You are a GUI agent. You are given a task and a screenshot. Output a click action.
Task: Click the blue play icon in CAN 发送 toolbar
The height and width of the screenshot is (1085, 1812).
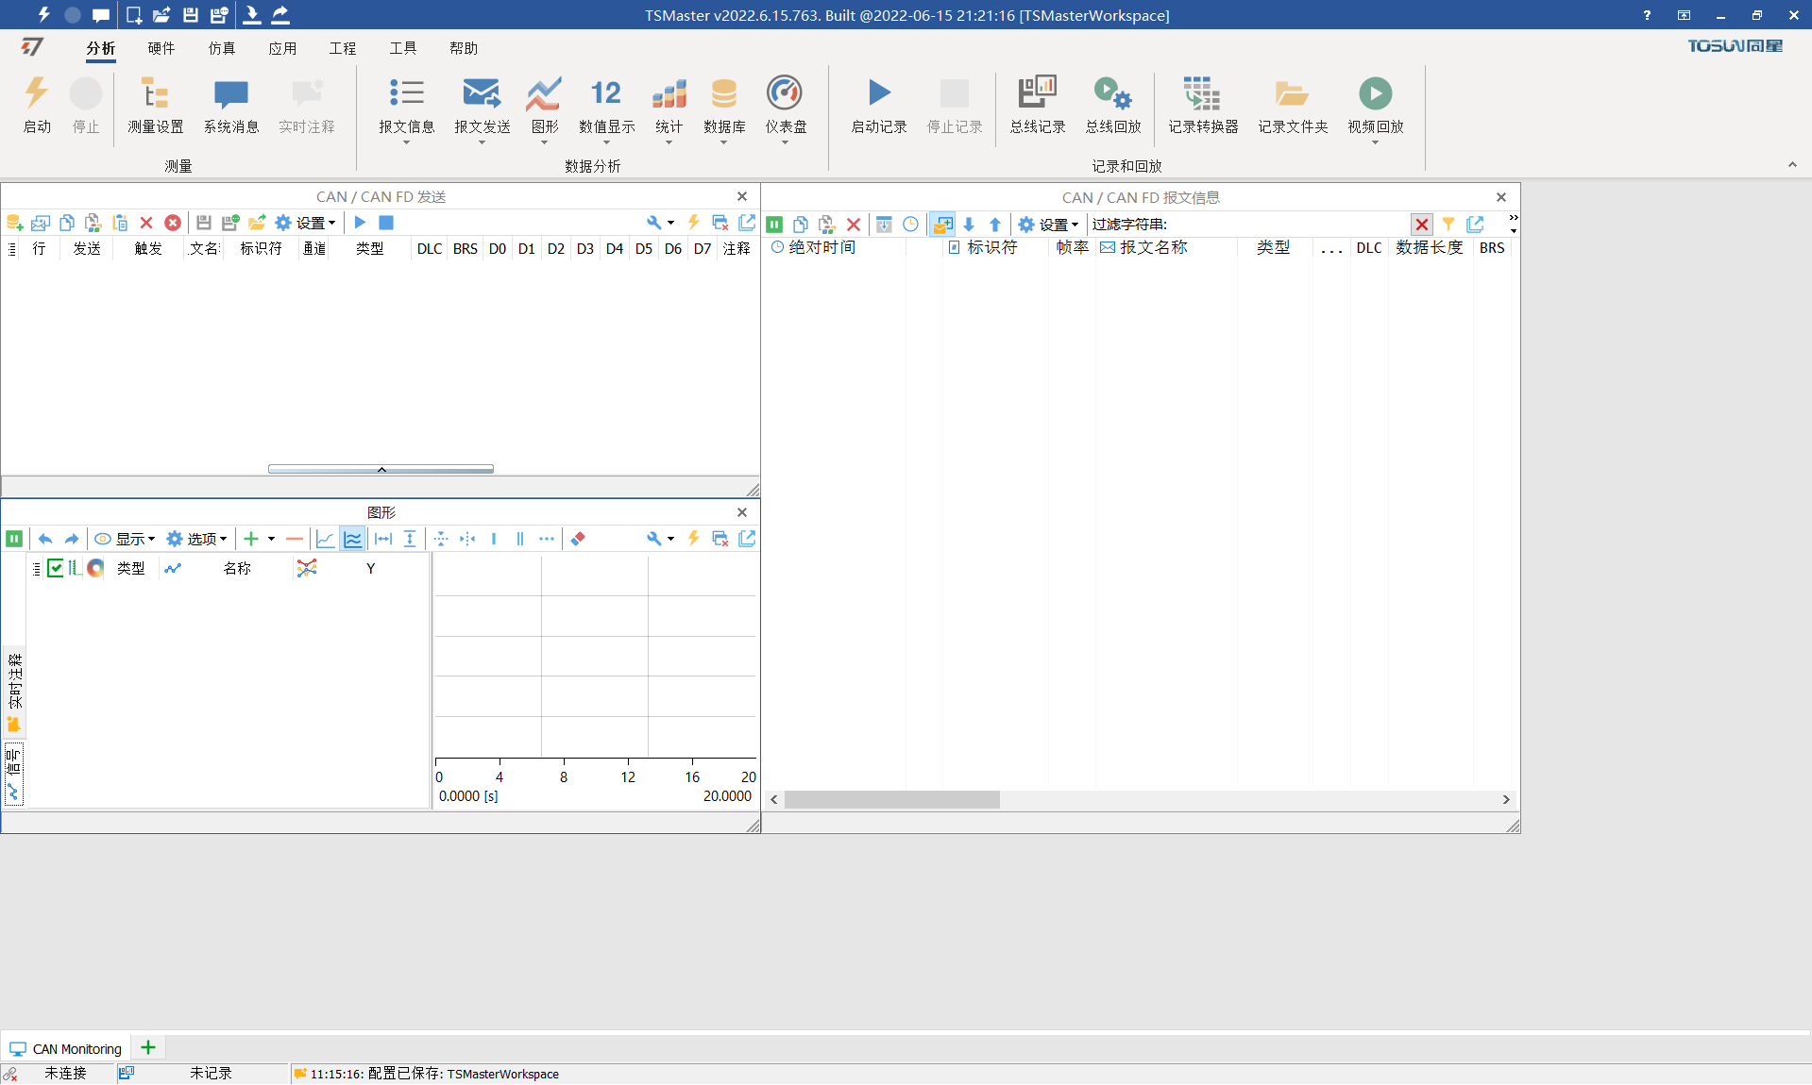pyautogui.click(x=360, y=223)
